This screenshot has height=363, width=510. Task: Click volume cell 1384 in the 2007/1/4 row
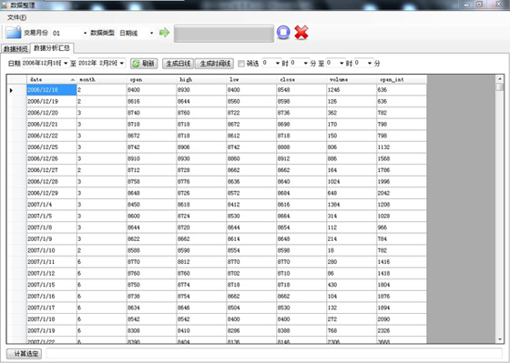[352, 205]
